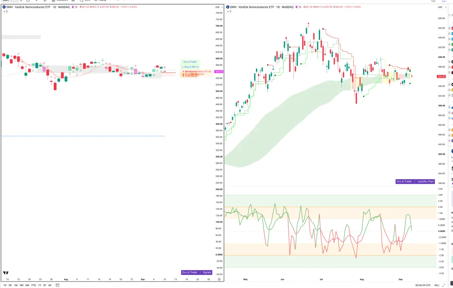Select the 1D time range
This screenshot has height=288, width=453.
click(5, 285)
